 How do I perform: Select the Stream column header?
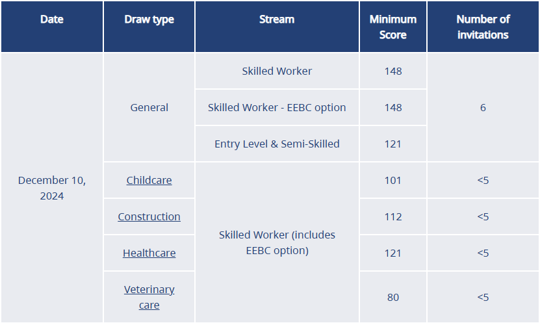tap(277, 27)
